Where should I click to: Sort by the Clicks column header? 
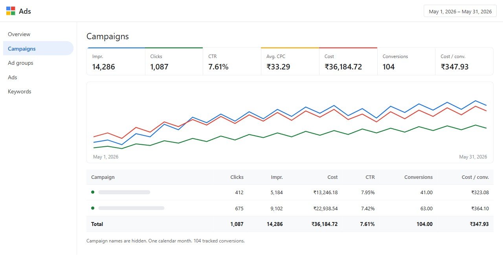pyautogui.click(x=237, y=177)
